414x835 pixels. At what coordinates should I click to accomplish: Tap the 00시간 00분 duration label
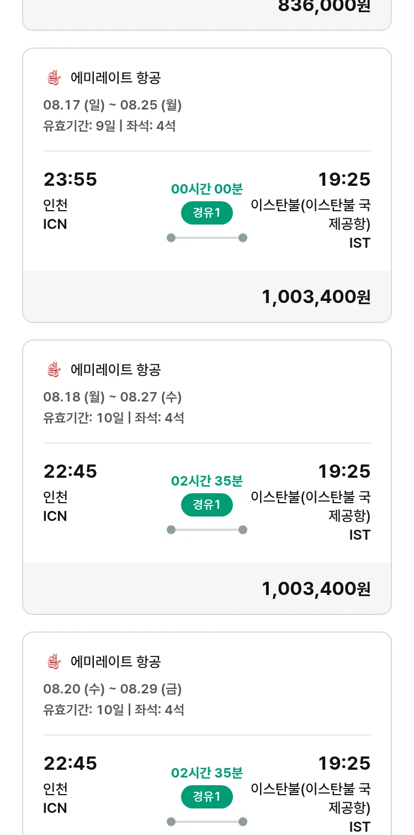pyautogui.click(x=207, y=189)
